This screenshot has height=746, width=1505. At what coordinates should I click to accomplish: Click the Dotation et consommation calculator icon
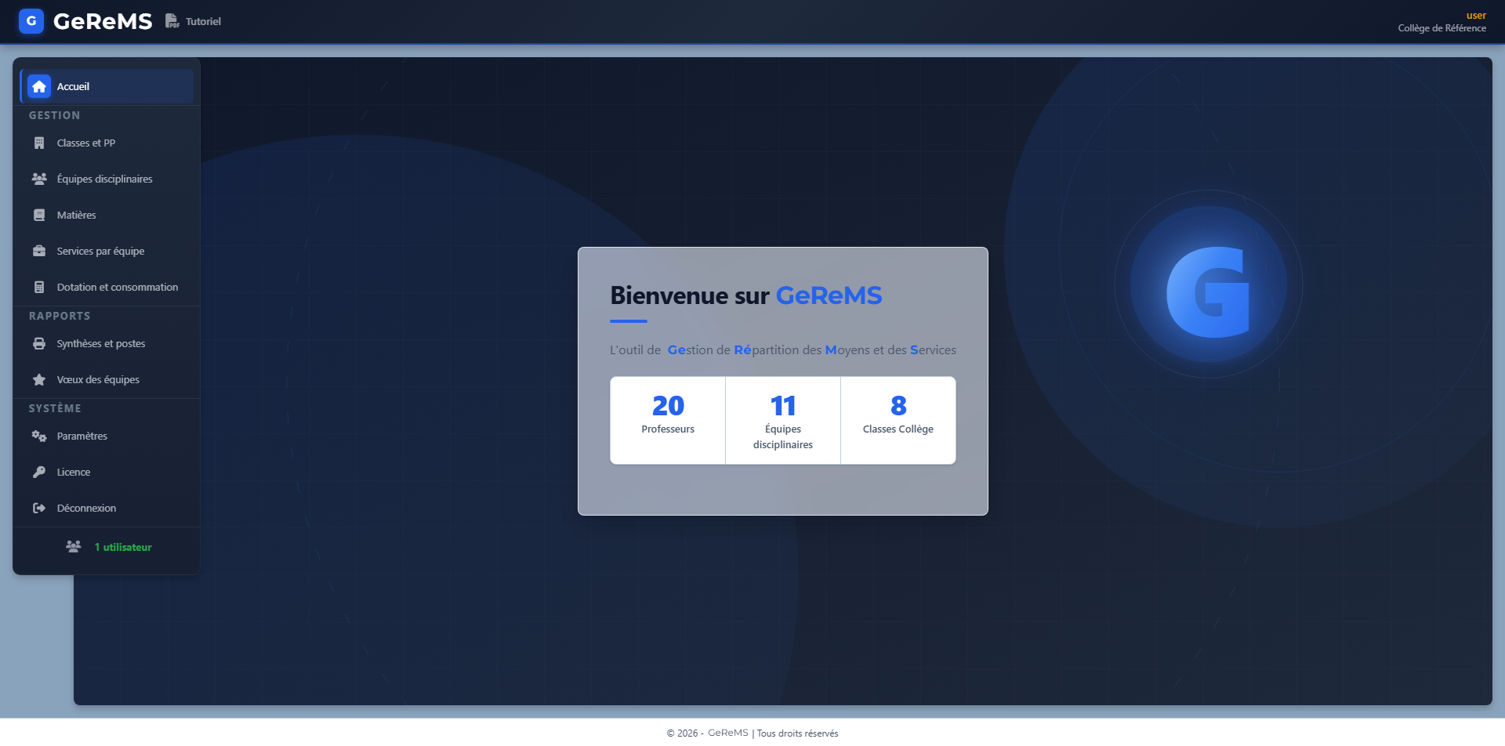point(39,287)
